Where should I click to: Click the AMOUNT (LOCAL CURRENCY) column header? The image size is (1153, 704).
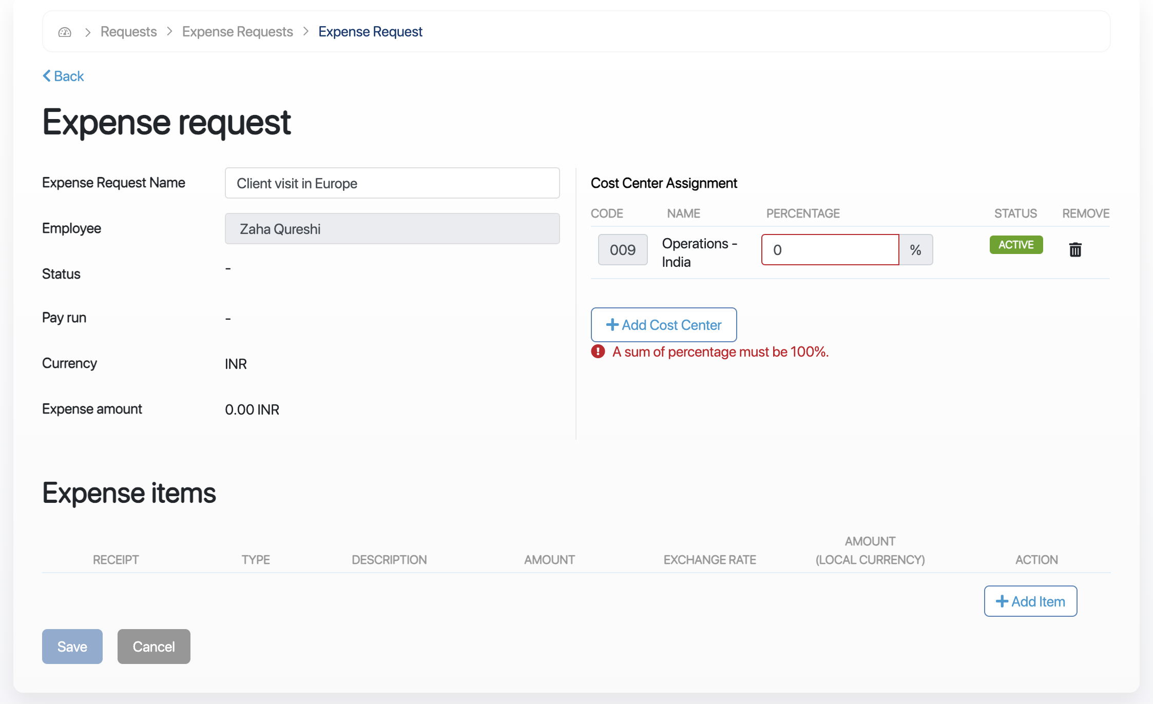point(870,551)
